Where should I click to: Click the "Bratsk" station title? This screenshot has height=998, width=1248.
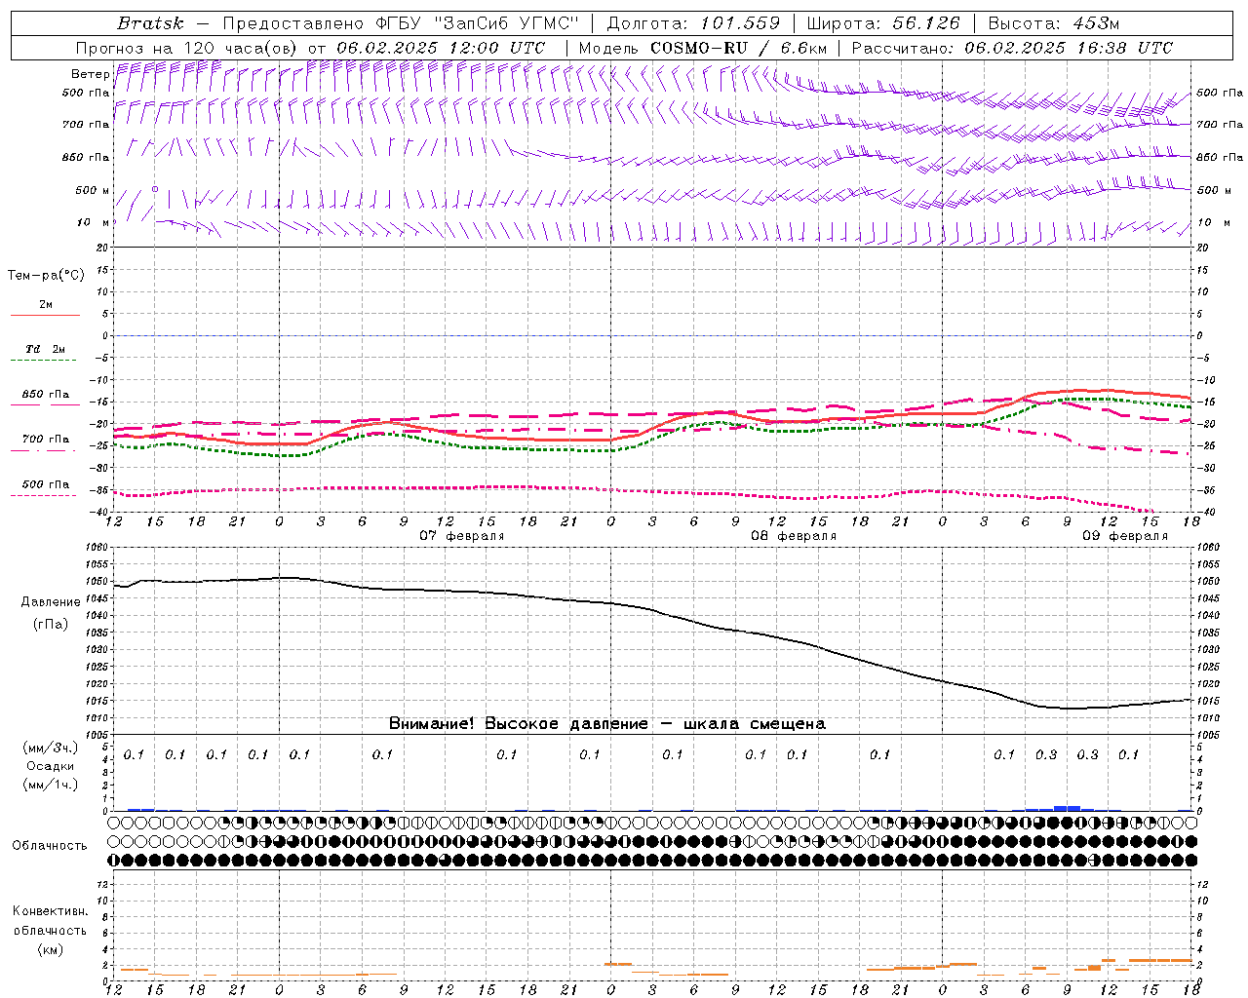pos(150,23)
